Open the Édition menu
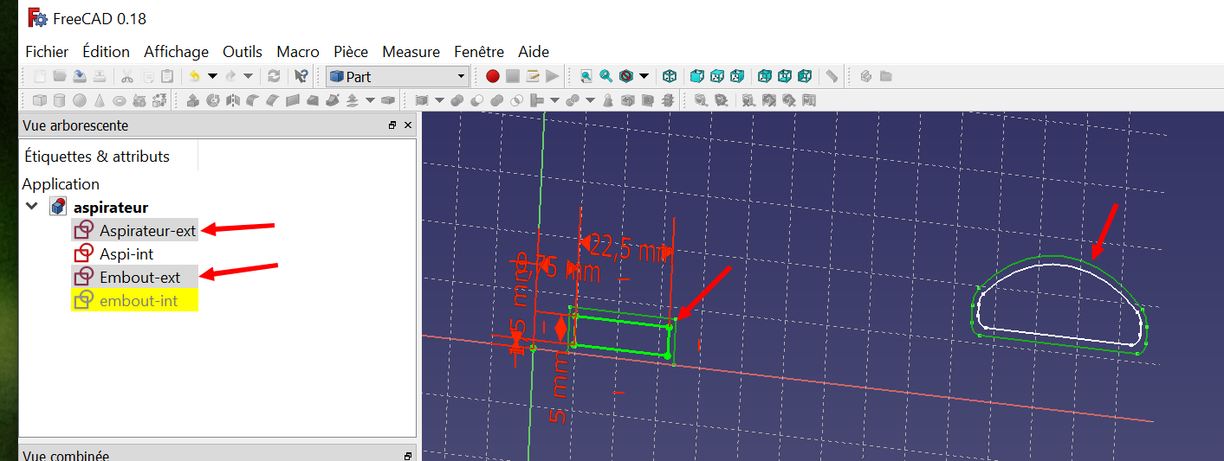The image size is (1224, 461). click(106, 52)
